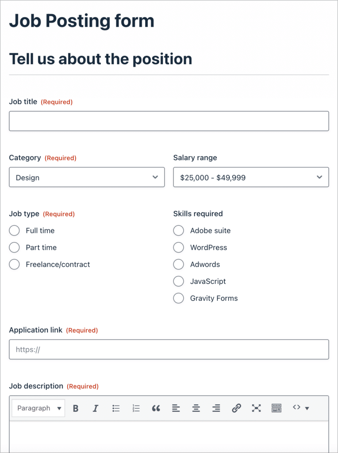Switch editor to fullscreen mode
Viewport: 338px width, 453px height.
pyautogui.click(x=256, y=408)
